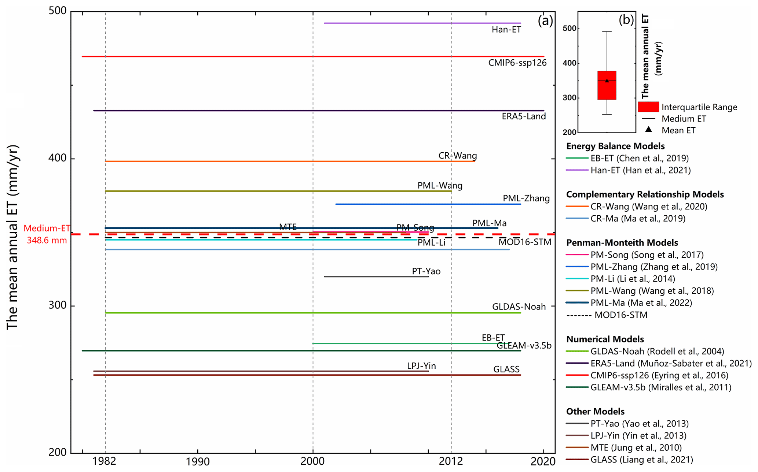This screenshot has height=472, width=758.
Task: Click the 1982 x-axis tick label
Action: tap(105, 461)
